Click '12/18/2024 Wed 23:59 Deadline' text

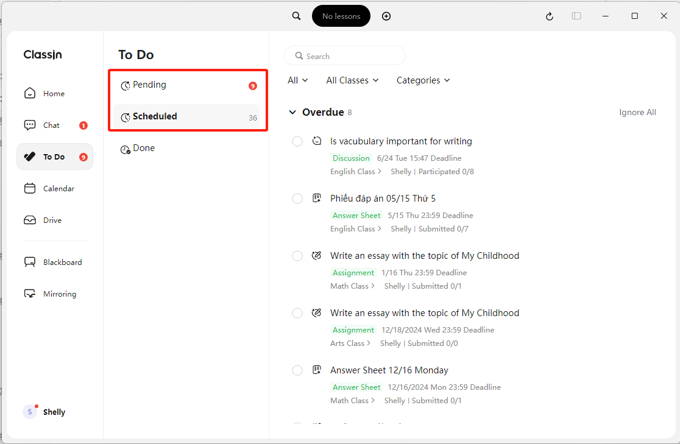click(x=437, y=329)
